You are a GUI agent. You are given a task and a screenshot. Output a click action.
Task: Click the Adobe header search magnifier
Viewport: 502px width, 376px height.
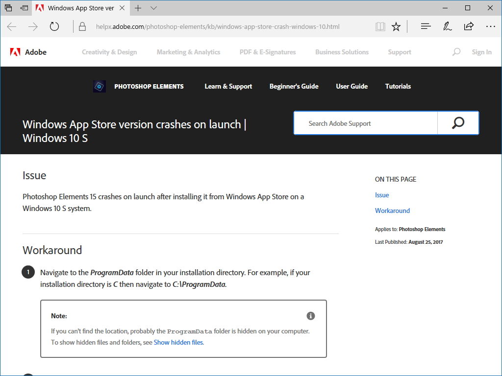(x=456, y=52)
